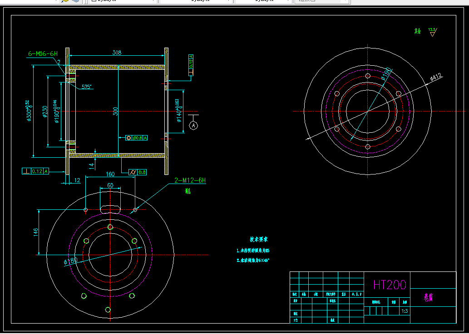The width and height of the screenshot is (469, 334).
Task: Open the plot style dropdown
Action: (322, 1)
